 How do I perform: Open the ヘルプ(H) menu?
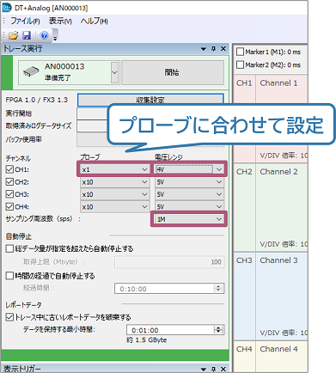[95, 21]
